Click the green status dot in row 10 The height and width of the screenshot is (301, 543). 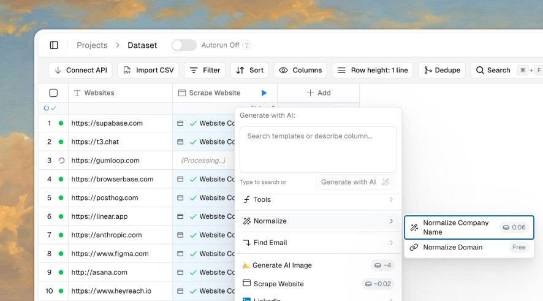click(61, 291)
